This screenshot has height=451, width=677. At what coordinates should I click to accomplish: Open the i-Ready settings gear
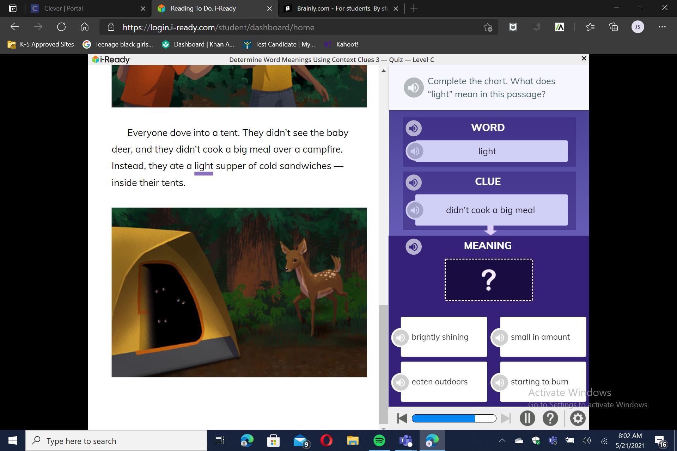pyautogui.click(x=577, y=418)
